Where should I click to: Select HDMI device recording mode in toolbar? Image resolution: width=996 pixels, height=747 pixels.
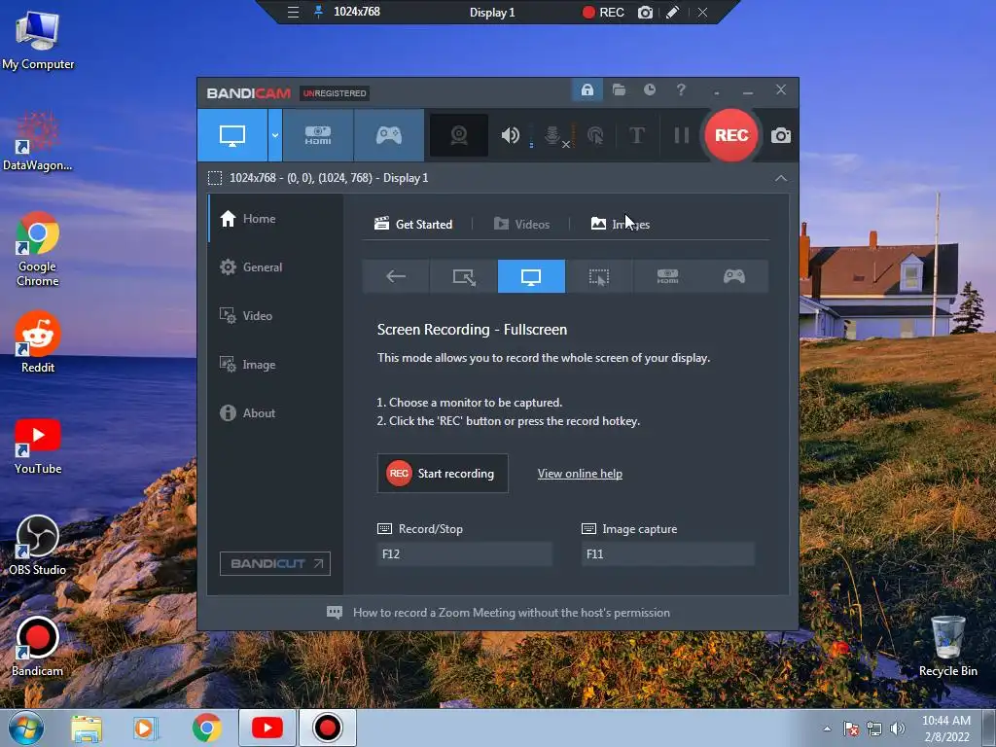point(318,135)
